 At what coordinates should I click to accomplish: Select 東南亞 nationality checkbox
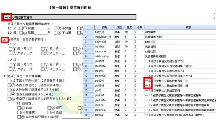pyautogui.click(x=9, y=99)
